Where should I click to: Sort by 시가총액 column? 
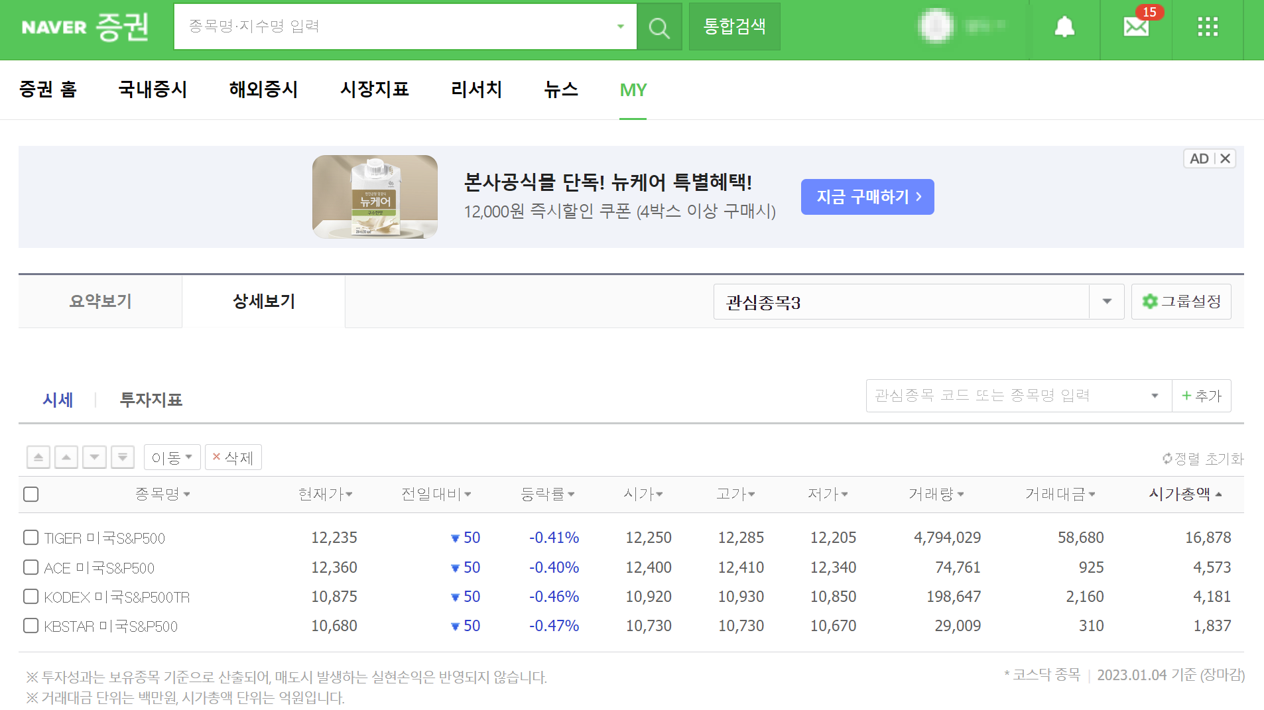pos(1185,494)
